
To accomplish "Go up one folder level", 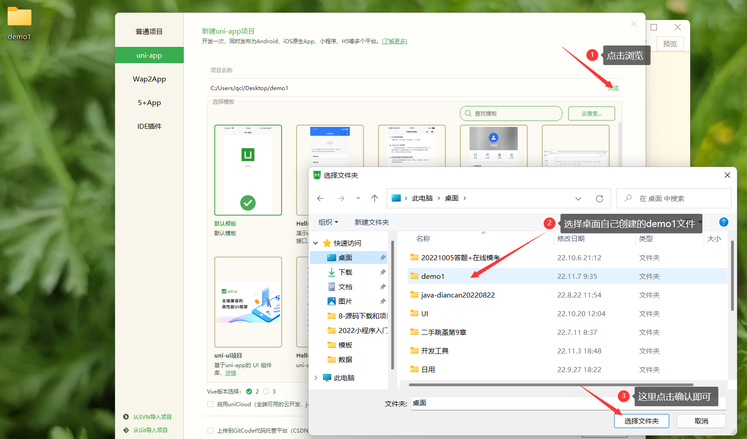I will (x=374, y=198).
